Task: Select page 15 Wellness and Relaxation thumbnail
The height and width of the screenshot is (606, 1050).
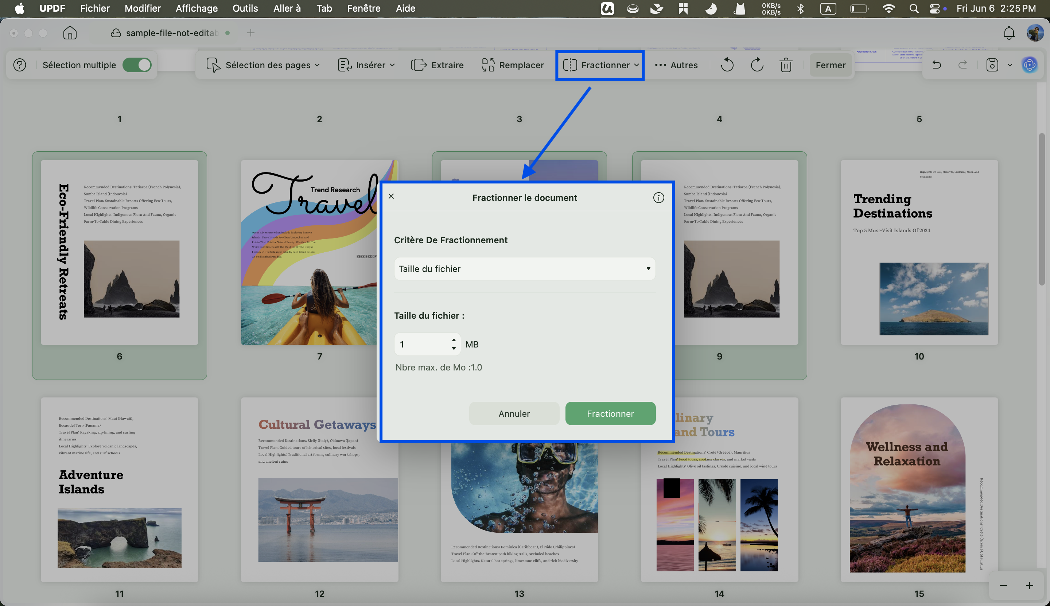Action: [919, 489]
